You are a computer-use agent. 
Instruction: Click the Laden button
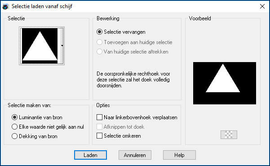pyautogui.click(x=91, y=155)
